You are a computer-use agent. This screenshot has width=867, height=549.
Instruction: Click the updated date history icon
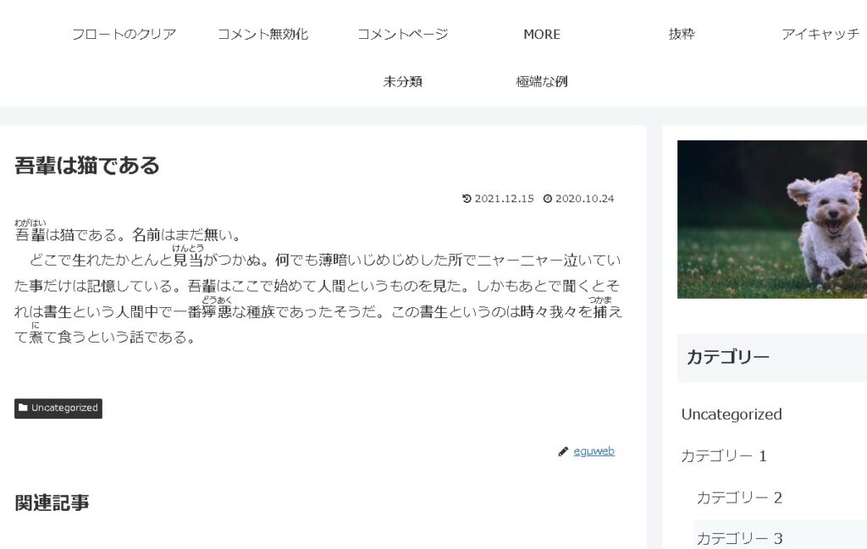click(x=467, y=199)
